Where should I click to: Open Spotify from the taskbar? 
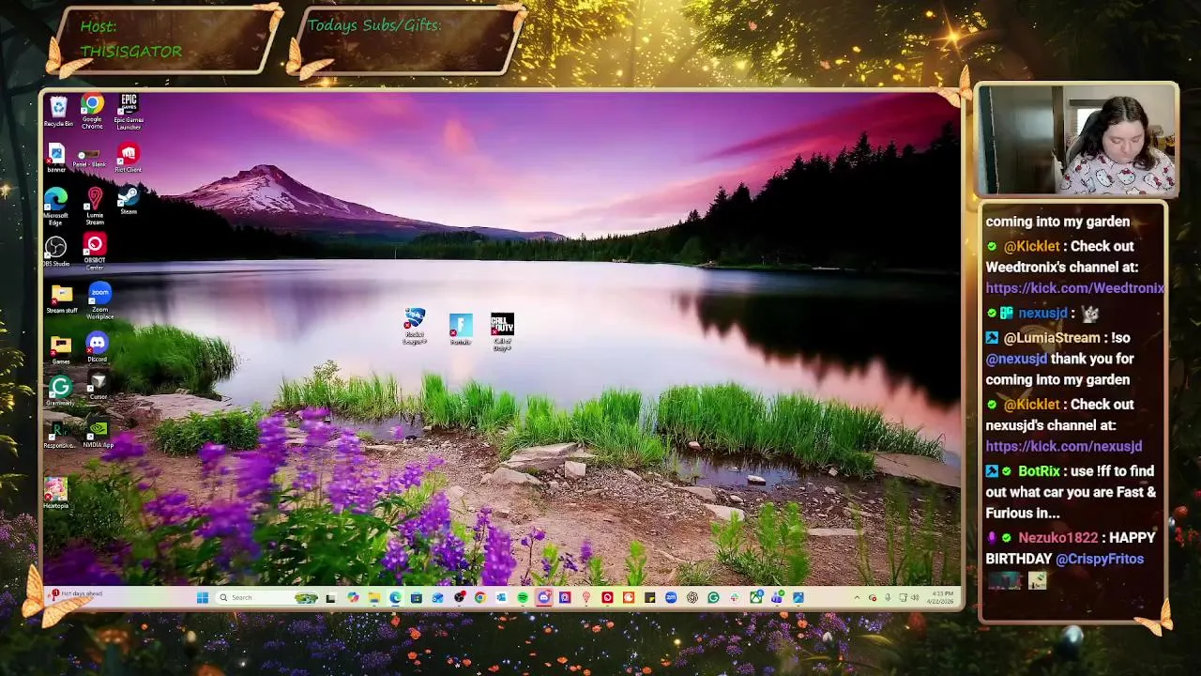point(523,597)
